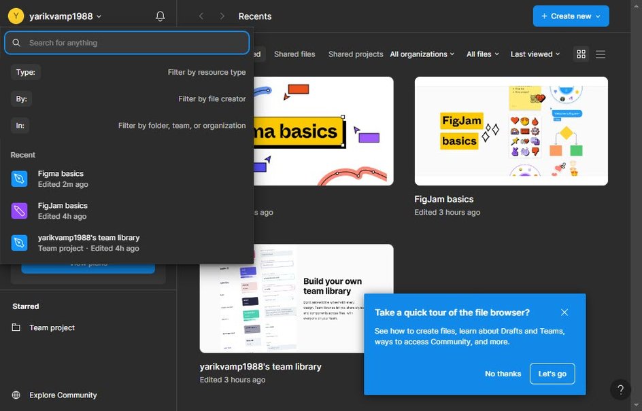Image resolution: width=642 pixels, height=411 pixels.
Task: Click the yellow Y user avatar
Action: pyautogui.click(x=16, y=16)
